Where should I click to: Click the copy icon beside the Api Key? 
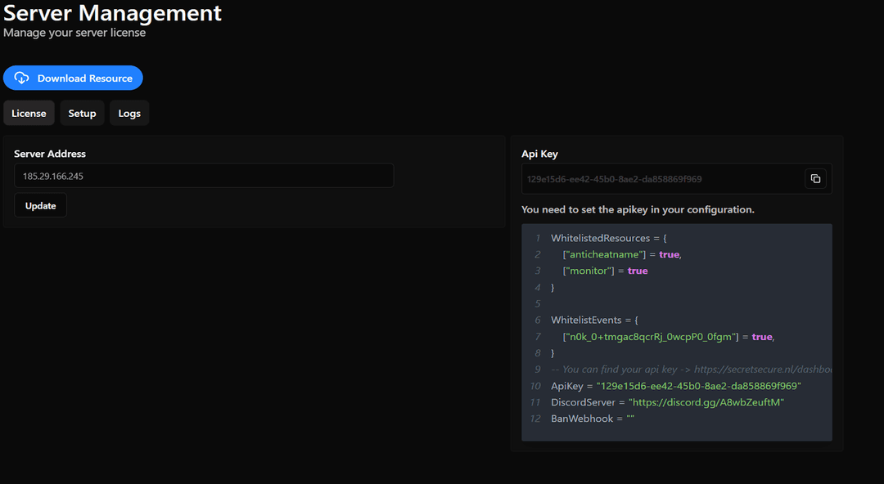815,178
